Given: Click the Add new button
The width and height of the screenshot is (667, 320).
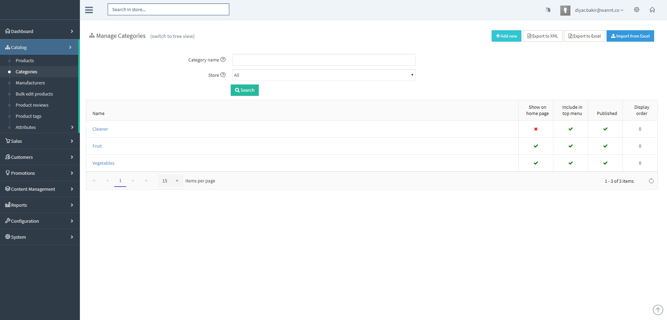Looking at the screenshot, I should coord(506,36).
